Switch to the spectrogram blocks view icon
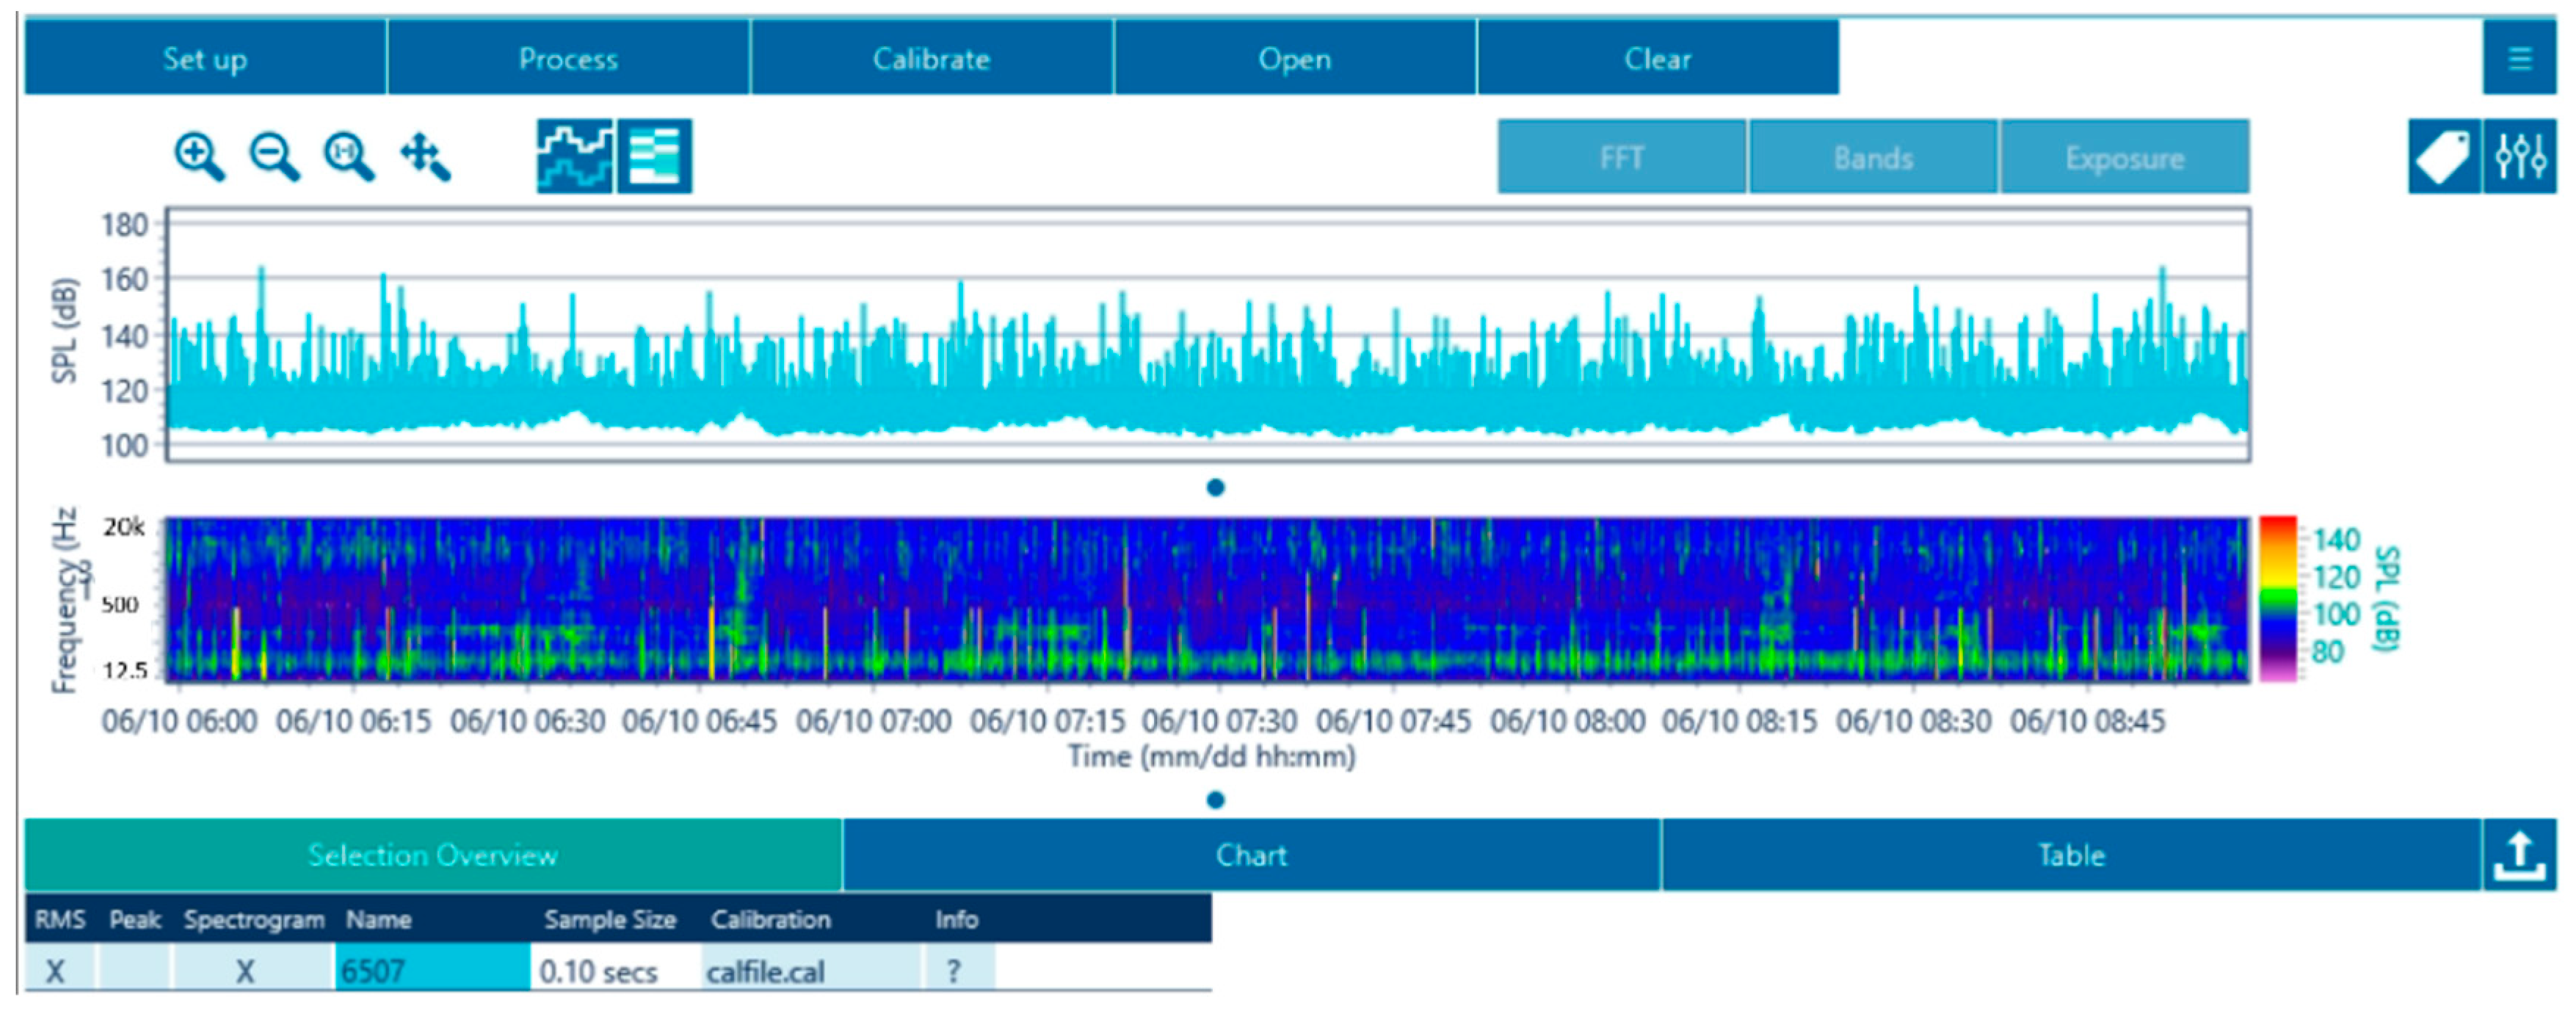 (655, 157)
